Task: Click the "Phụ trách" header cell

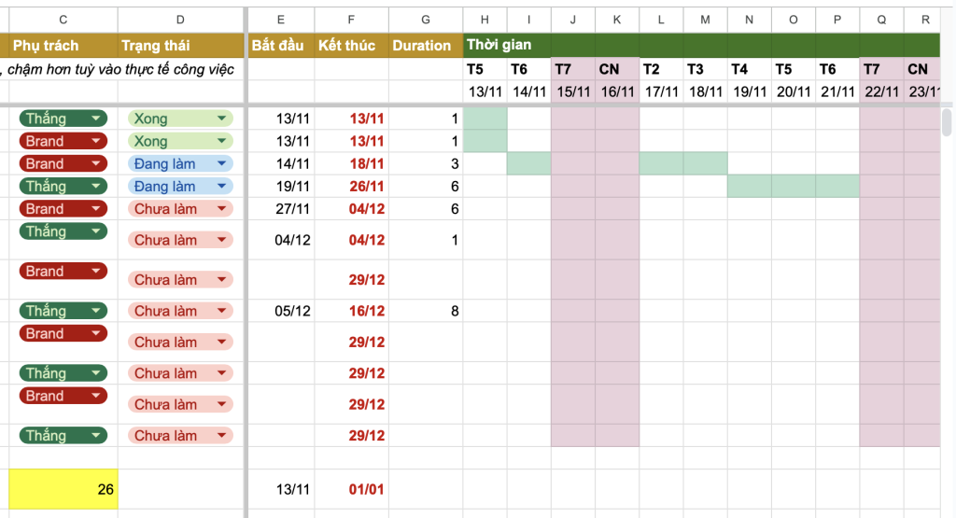Action: click(x=63, y=45)
